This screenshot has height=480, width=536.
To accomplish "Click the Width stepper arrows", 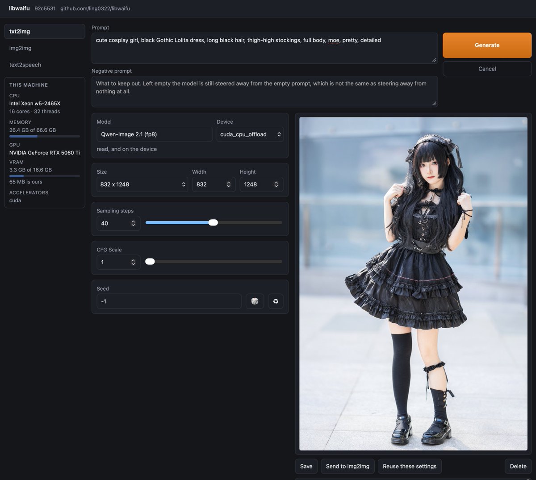I will point(229,184).
